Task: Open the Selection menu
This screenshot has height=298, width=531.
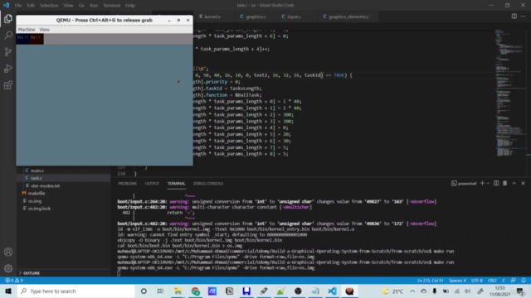Action: (49, 6)
